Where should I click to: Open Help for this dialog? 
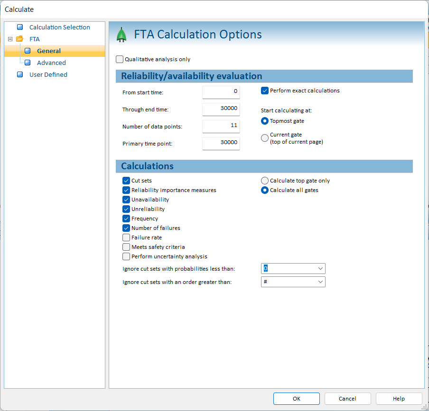pyautogui.click(x=399, y=399)
